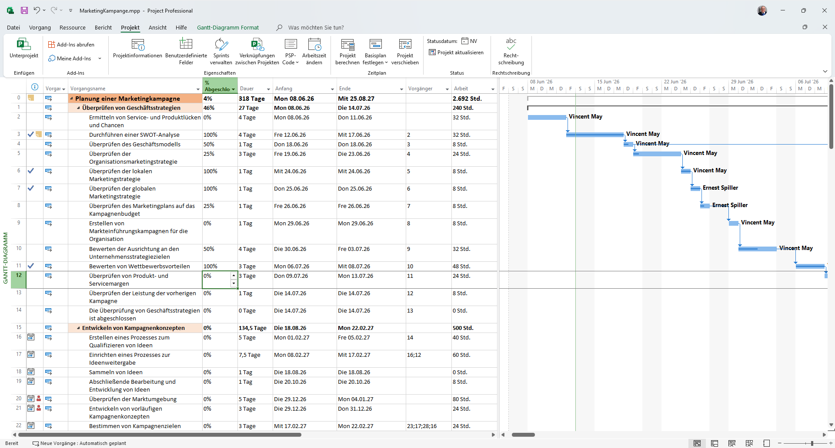
Task: Click the info indicator column header
Action: pyautogui.click(x=35, y=87)
